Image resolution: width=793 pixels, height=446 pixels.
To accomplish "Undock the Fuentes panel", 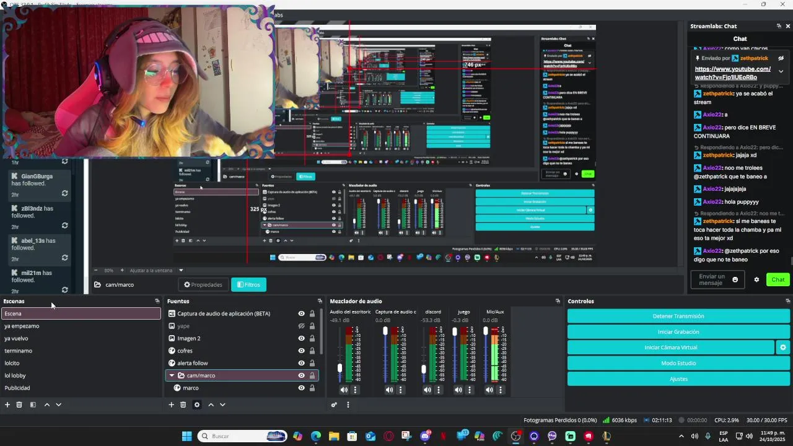I will point(320,301).
